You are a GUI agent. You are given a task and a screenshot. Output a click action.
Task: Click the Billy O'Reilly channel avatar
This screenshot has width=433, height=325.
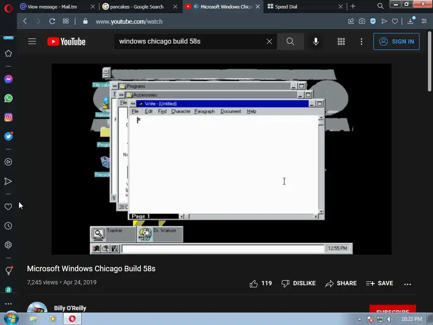coord(37,307)
